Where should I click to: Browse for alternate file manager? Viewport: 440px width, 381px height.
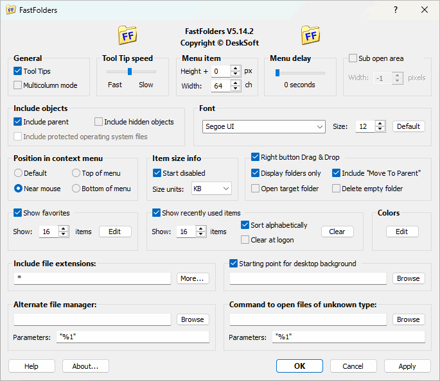point(193,319)
